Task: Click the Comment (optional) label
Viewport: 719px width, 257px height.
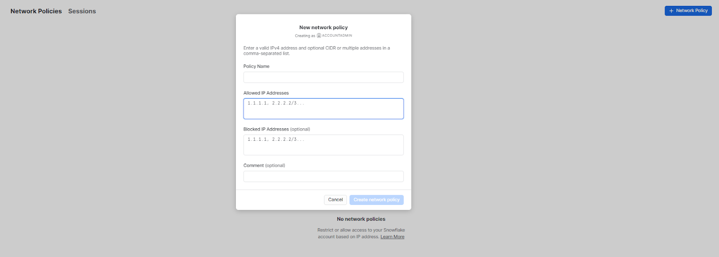Action: [264, 166]
